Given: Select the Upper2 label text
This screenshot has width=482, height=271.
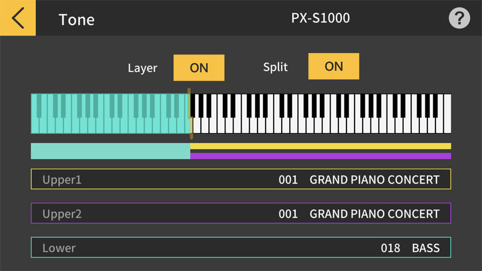Looking at the screenshot, I should point(62,214).
